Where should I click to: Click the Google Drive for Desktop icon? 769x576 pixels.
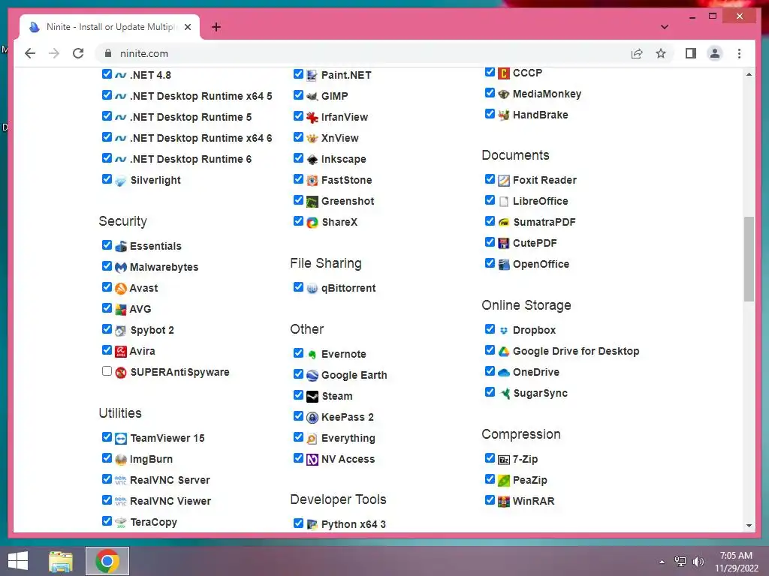[x=504, y=351]
